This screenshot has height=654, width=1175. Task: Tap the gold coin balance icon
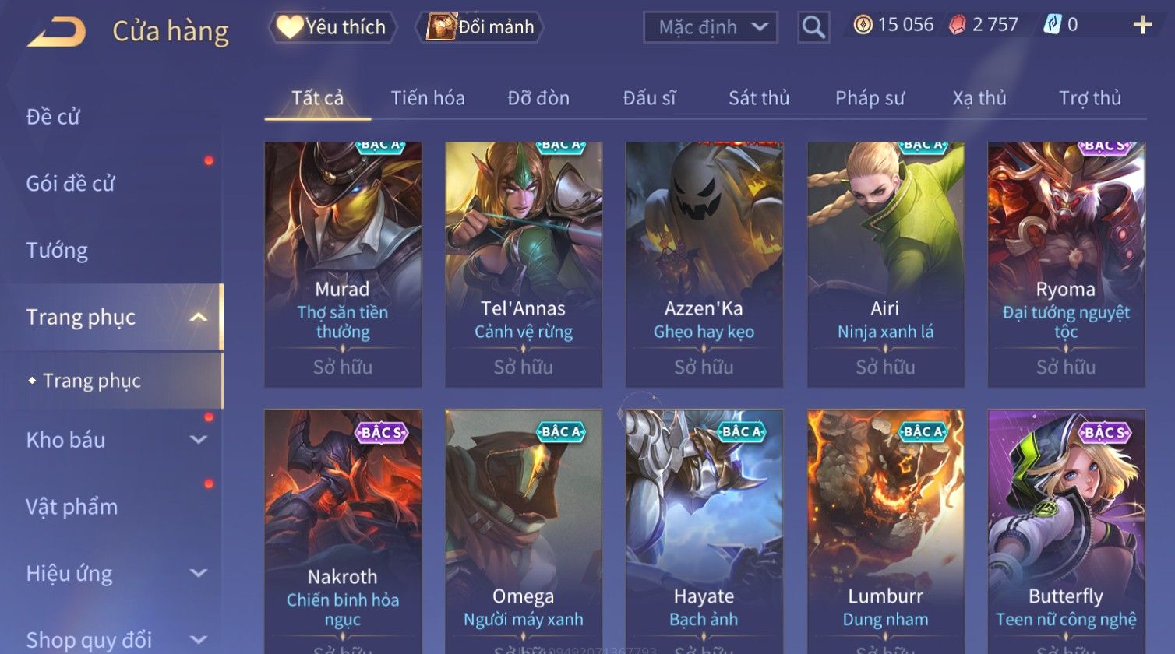point(863,25)
